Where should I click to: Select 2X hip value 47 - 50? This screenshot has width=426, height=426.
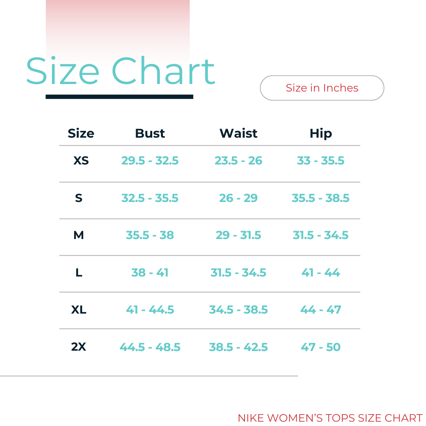point(321,347)
